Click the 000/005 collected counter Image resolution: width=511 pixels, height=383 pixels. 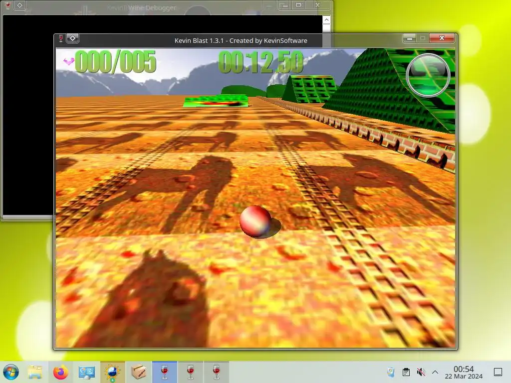pyautogui.click(x=115, y=61)
